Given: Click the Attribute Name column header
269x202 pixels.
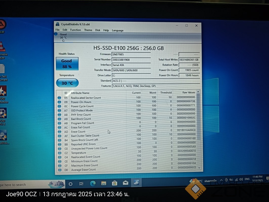Looking at the screenshot, I should (80, 93).
